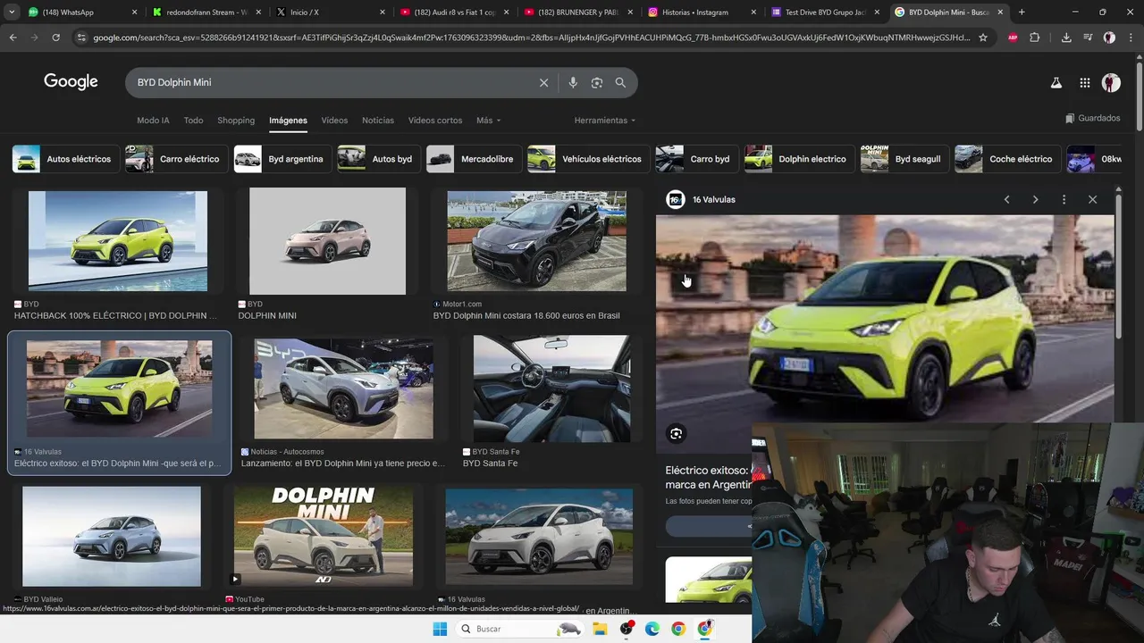Click the magnifier search button
Image resolution: width=1144 pixels, height=643 pixels.
[x=620, y=82]
